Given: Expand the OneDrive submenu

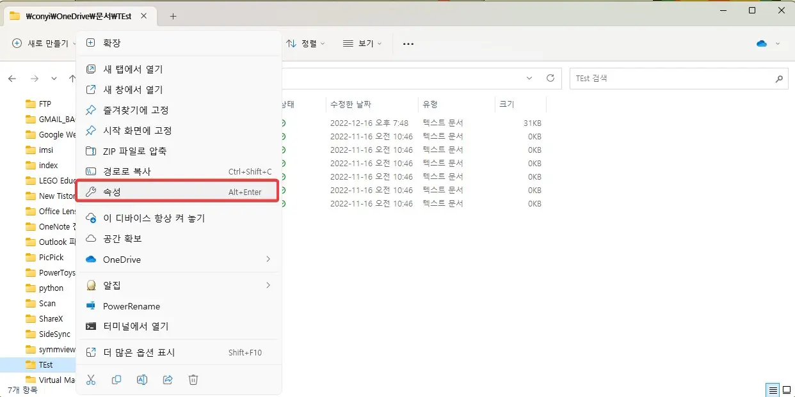Looking at the screenshot, I should pyautogui.click(x=179, y=259).
